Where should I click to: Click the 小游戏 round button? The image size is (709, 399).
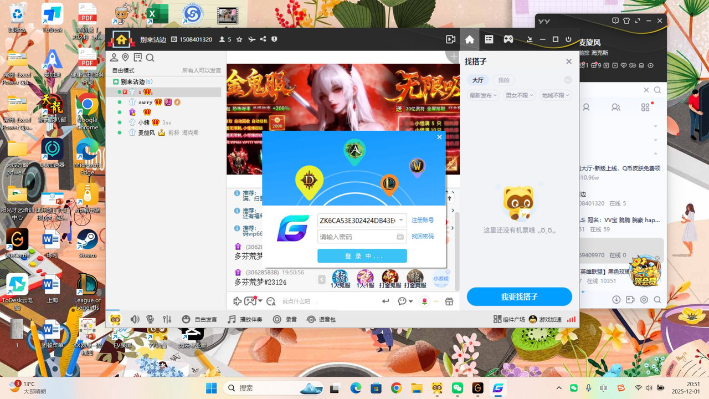441,279
